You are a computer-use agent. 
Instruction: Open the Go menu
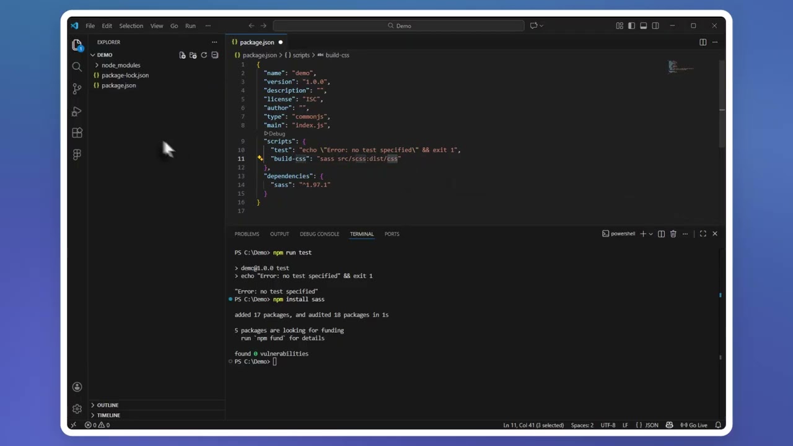(174, 25)
